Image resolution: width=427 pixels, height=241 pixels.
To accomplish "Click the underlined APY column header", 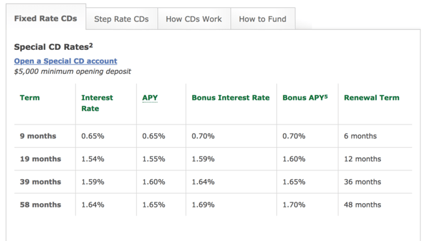I will point(150,98).
